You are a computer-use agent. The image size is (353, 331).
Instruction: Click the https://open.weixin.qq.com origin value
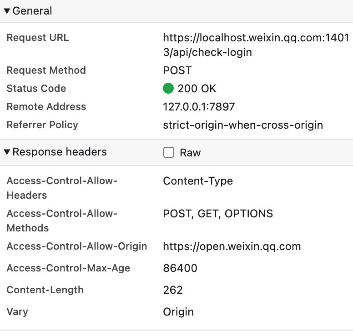(x=232, y=246)
